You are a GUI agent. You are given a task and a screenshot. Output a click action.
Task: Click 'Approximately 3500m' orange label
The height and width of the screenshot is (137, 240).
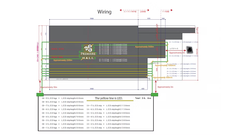tap(144, 47)
